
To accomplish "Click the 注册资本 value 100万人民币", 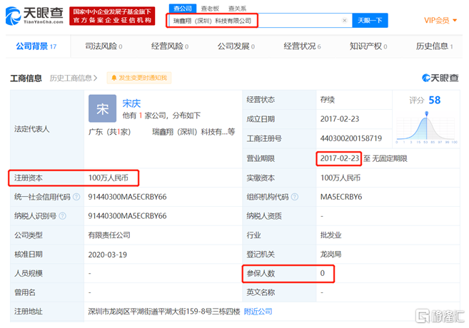I will [108, 178].
